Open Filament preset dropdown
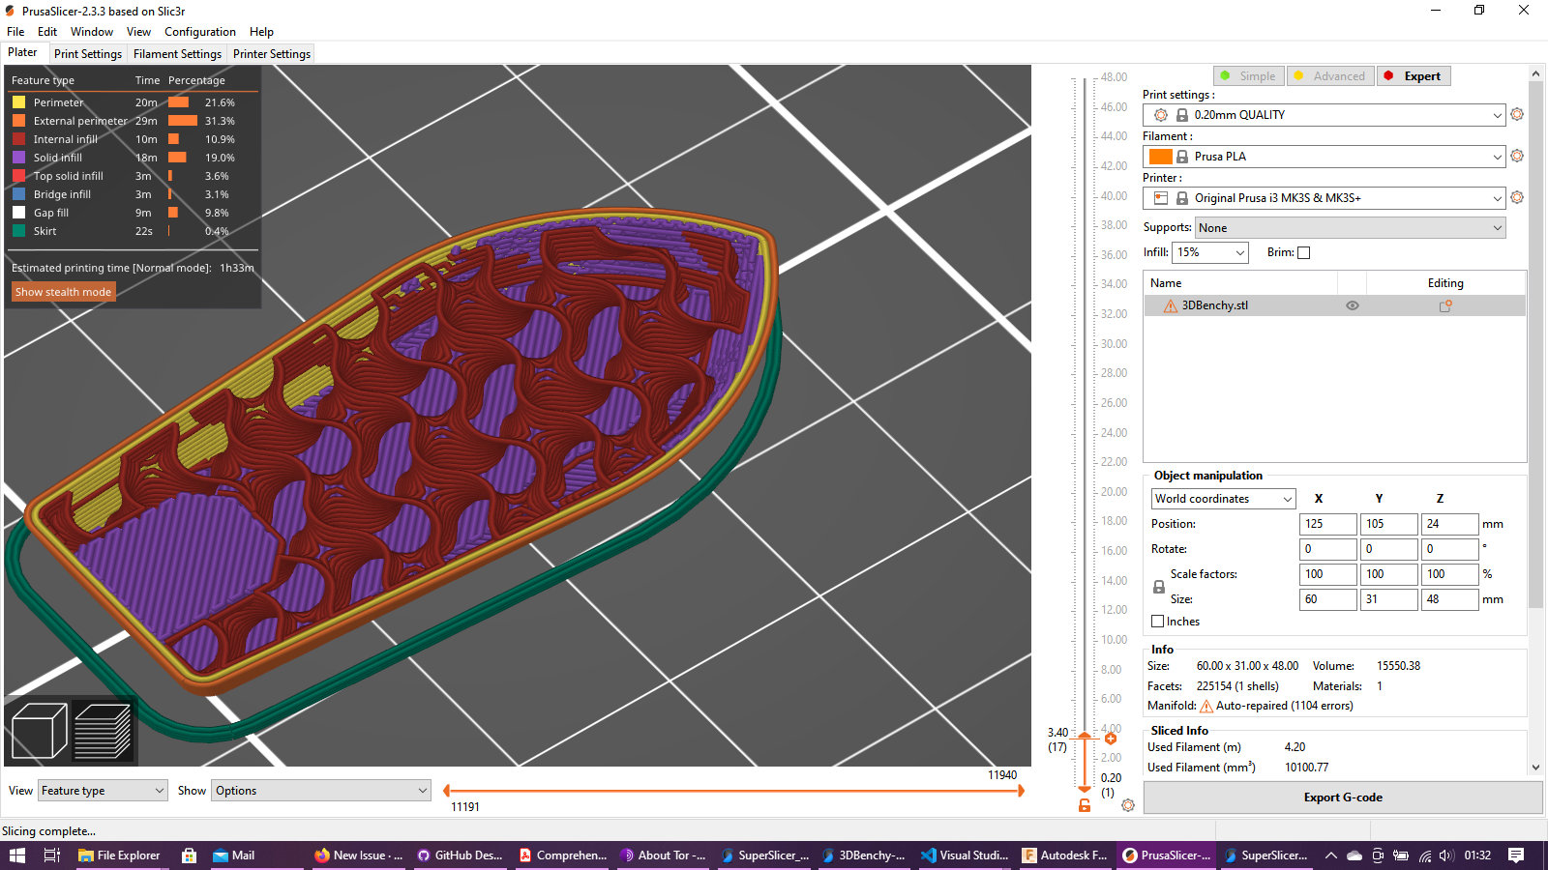 1325,156
